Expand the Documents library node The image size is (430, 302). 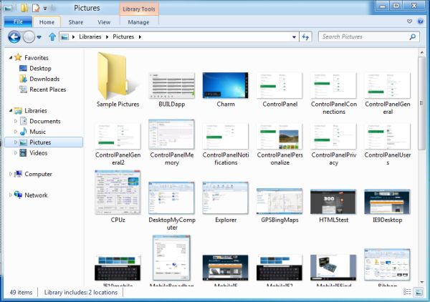click(16, 121)
